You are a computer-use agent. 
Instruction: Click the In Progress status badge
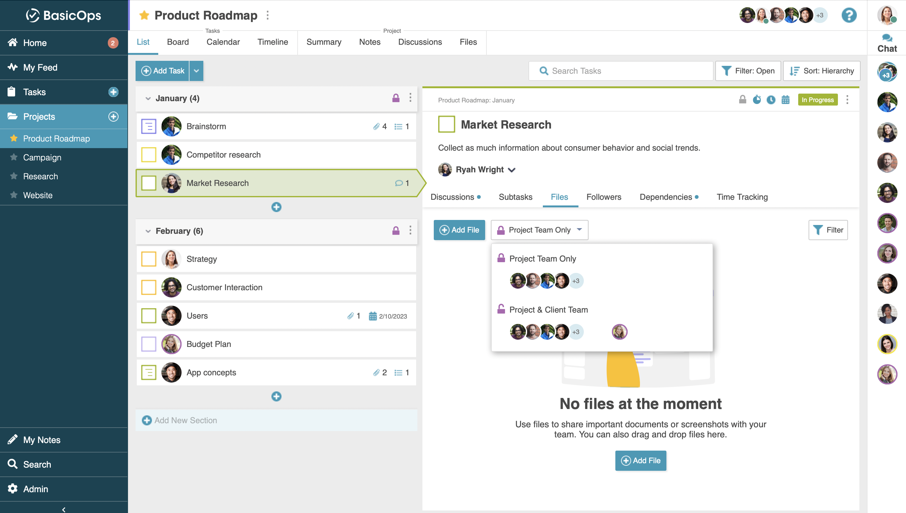[x=817, y=100]
